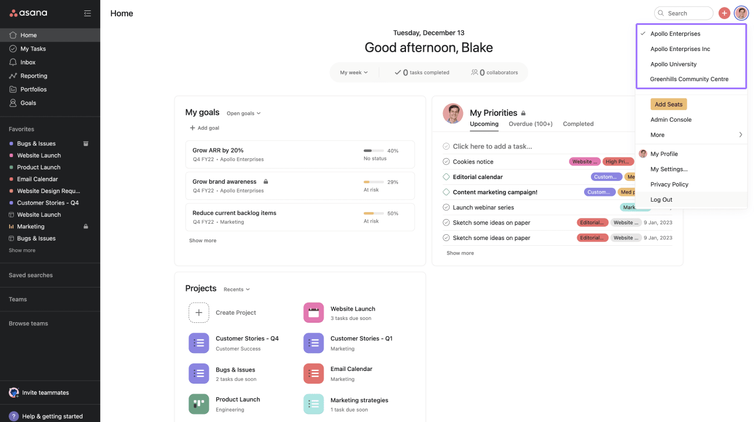Screen dimensions: 754x422
Task: Click the archive icon beside Bugs & Issues favorite
Action: click(x=86, y=143)
